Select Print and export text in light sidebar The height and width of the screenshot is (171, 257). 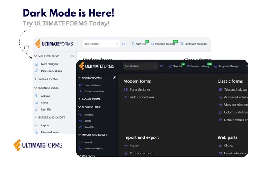51,132
